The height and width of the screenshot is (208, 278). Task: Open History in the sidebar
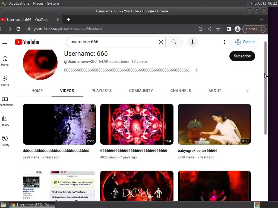pyautogui.click(x=5, y=141)
